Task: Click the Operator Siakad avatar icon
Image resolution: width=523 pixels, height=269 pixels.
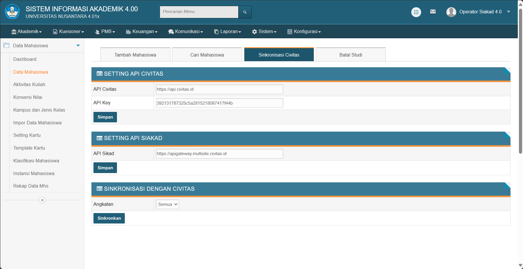Action: click(x=451, y=12)
